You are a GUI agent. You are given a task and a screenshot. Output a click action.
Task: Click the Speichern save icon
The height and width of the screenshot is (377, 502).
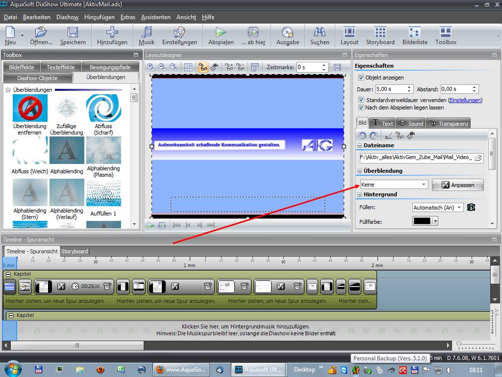73,32
